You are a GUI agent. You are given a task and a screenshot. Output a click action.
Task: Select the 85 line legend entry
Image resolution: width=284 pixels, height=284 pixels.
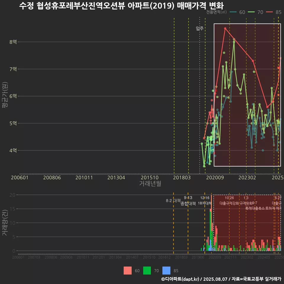click(x=274, y=12)
